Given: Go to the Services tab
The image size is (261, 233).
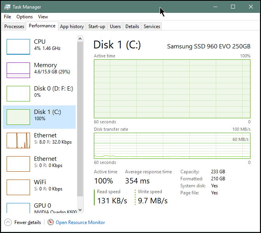Looking at the screenshot, I should point(152,27).
